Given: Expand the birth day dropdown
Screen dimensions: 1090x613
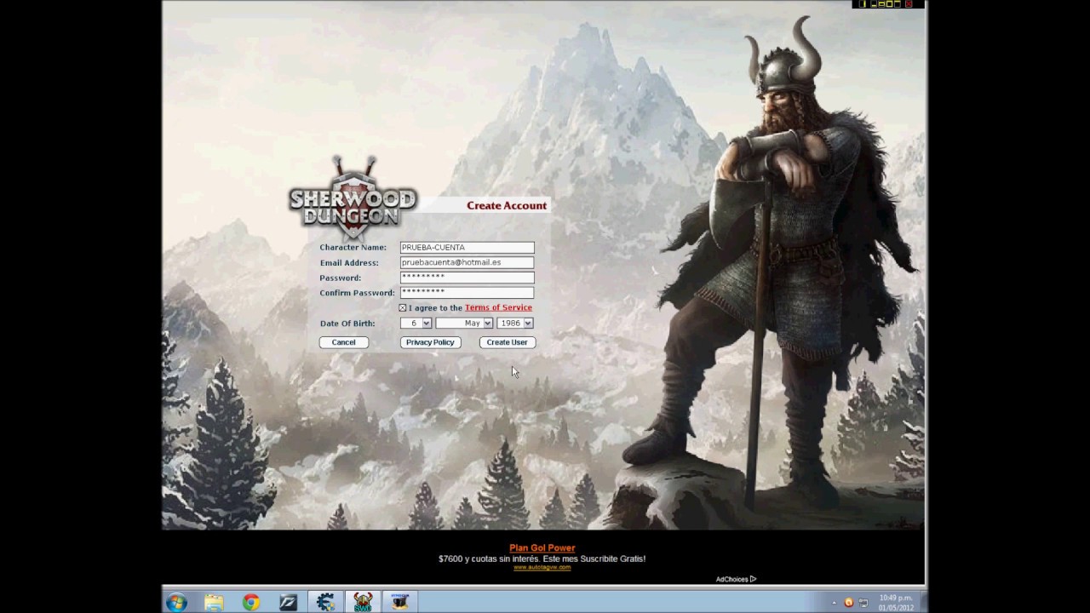Looking at the screenshot, I should point(416,323).
